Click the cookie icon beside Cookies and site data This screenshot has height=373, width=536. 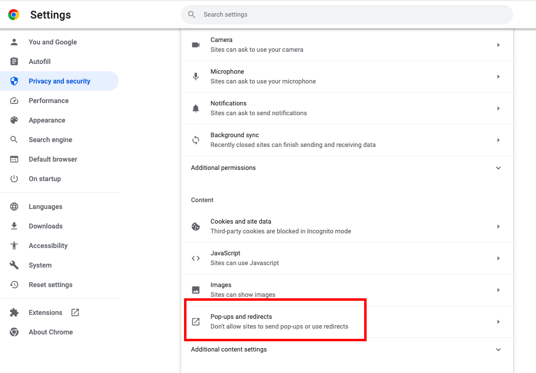point(196,227)
